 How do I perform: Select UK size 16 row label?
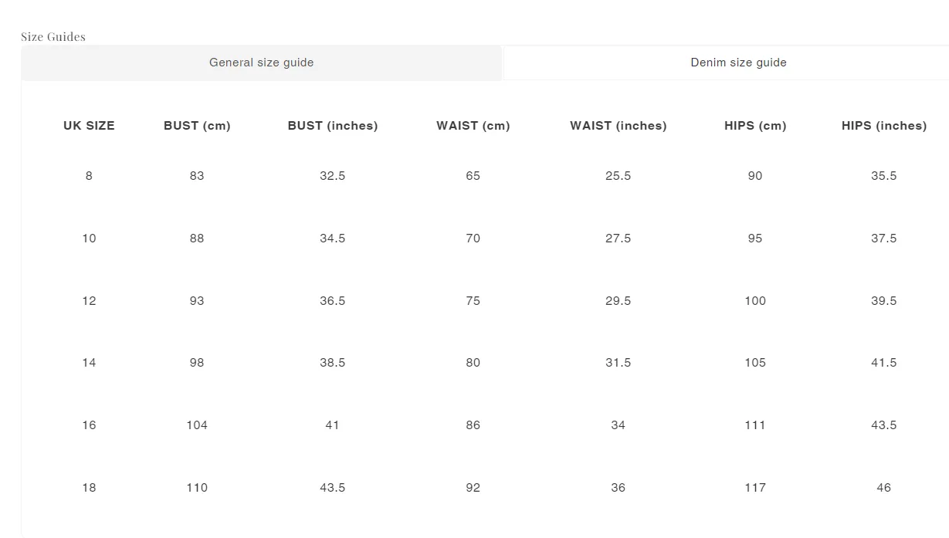click(x=89, y=425)
